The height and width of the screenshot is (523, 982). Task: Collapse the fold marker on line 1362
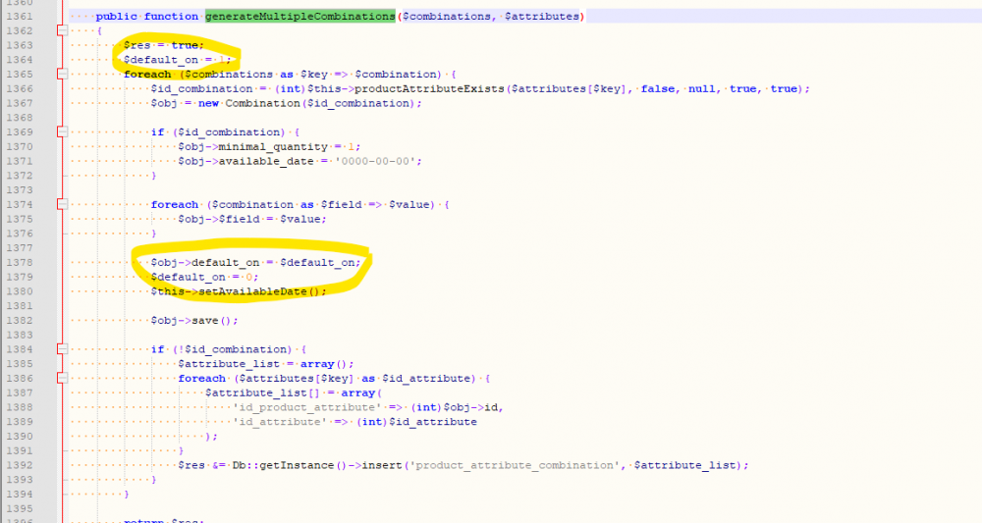click(62, 30)
